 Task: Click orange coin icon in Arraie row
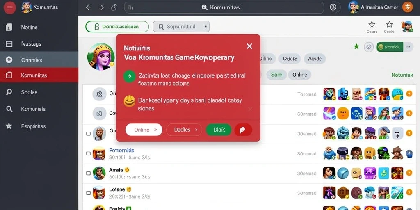(409, 173)
